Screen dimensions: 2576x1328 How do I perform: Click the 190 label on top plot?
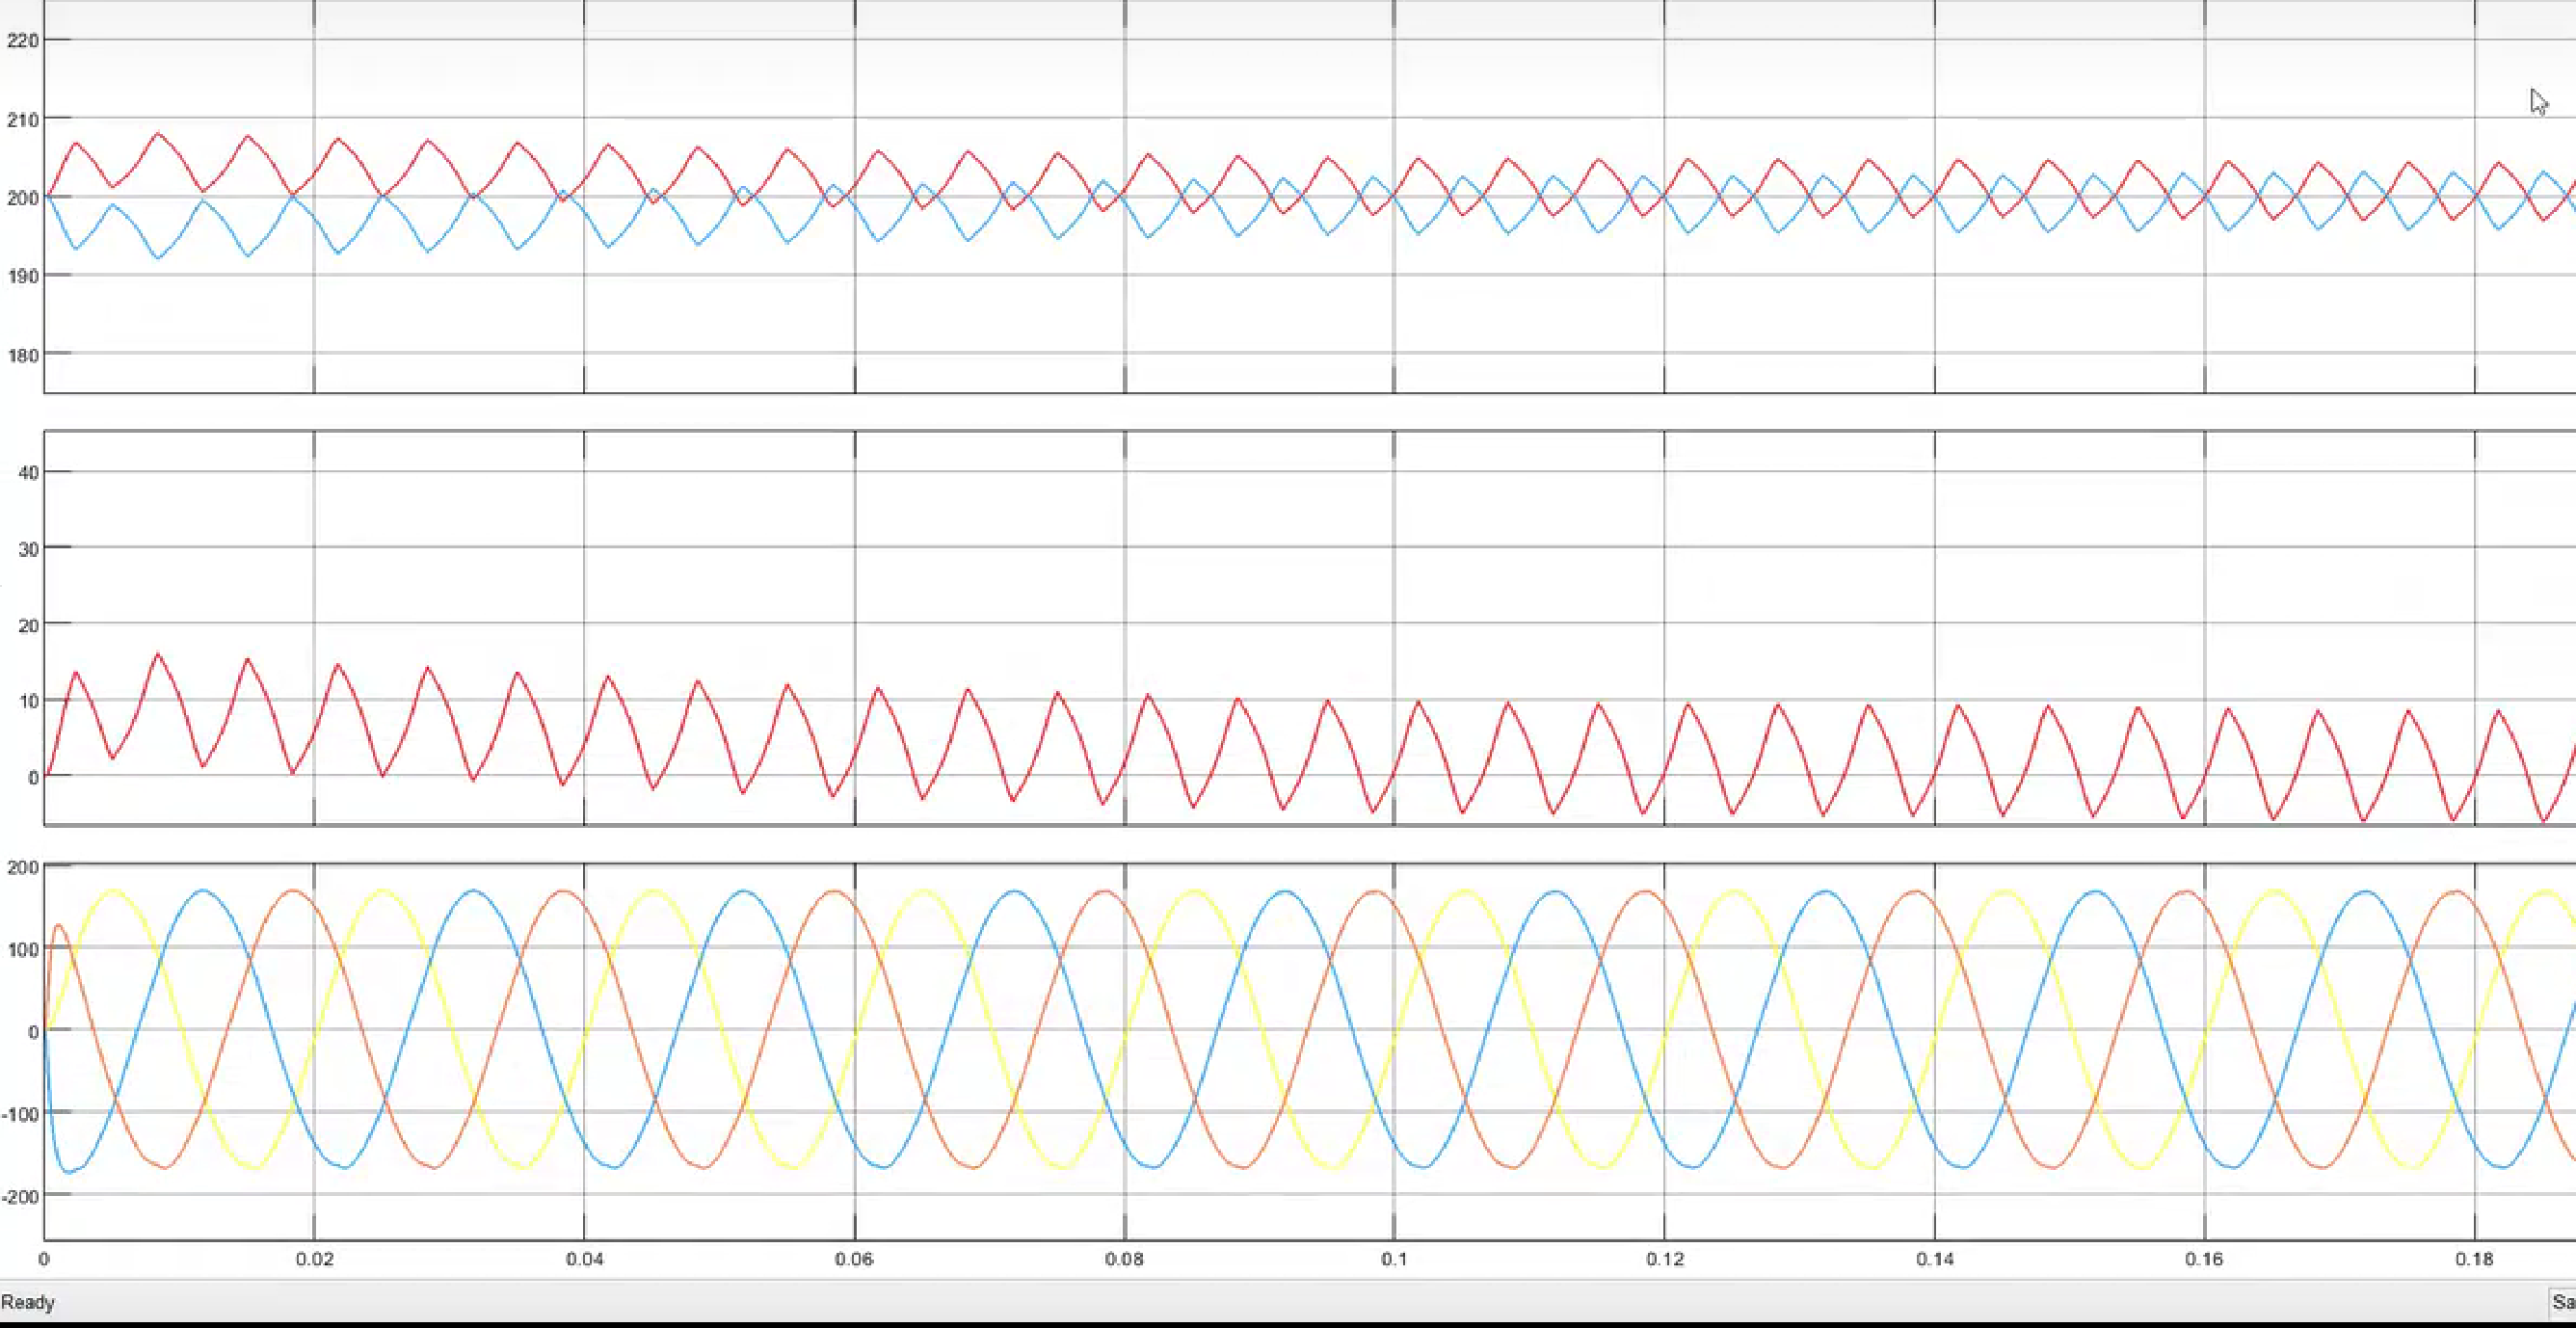(x=22, y=276)
